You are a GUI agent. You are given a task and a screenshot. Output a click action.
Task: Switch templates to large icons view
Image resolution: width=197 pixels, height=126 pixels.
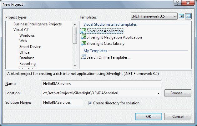181,16
